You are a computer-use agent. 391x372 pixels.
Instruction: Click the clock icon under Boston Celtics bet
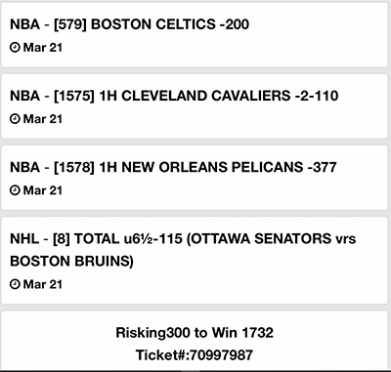[x=15, y=48]
